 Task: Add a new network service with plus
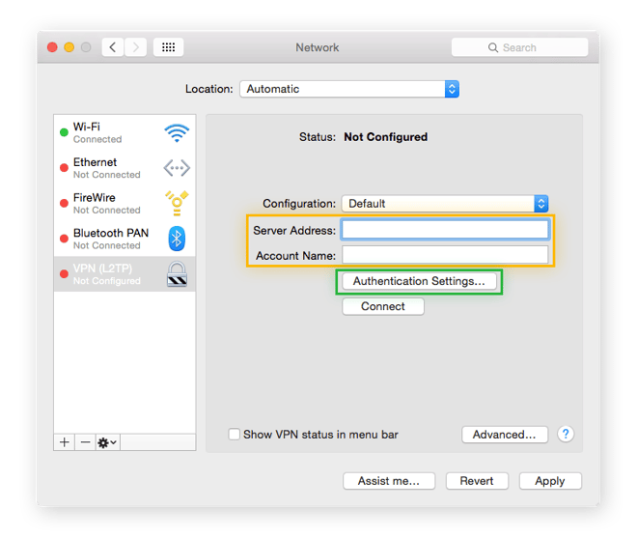pyautogui.click(x=65, y=442)
